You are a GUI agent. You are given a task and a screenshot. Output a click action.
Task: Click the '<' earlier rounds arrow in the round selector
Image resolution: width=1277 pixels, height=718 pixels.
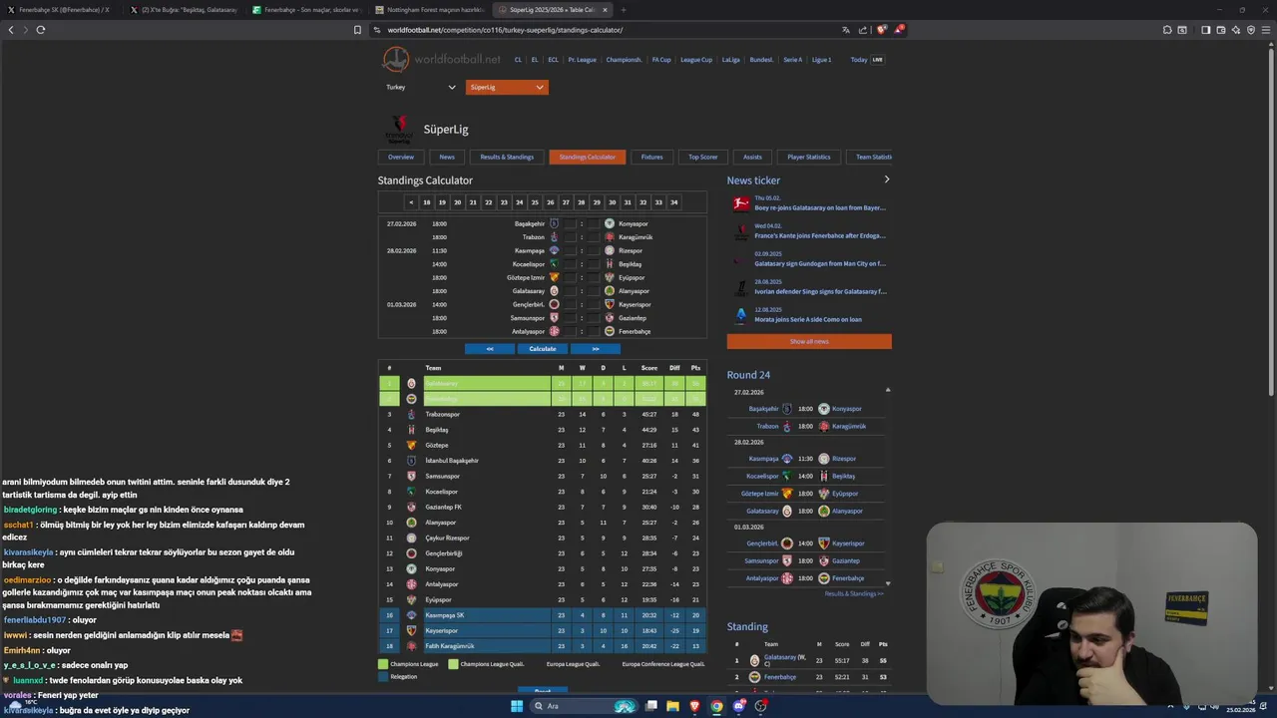(411, 202)
